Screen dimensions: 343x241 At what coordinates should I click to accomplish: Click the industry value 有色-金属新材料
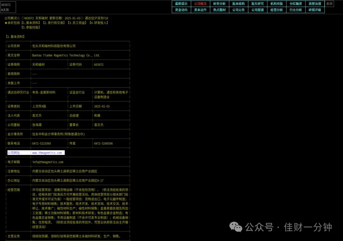click(44, 92)
